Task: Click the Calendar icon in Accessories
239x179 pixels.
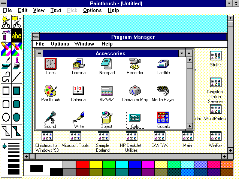Action: click(x=79, y=91)
